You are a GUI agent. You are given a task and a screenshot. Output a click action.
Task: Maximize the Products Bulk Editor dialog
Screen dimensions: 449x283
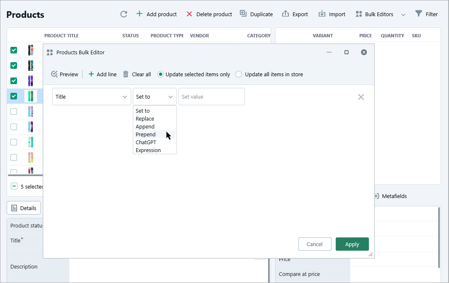point(347,52)
